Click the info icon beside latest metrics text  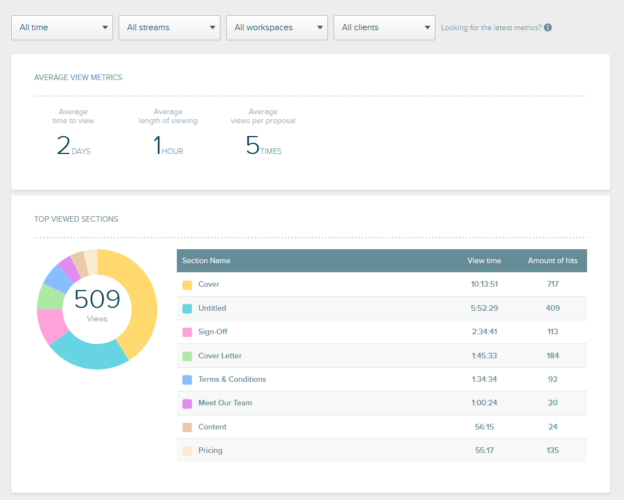point(547,27)
